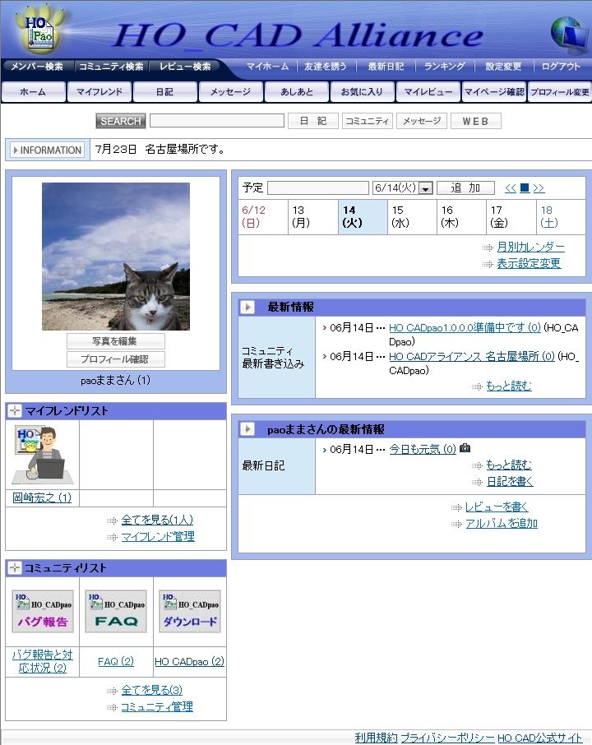Image resolution: width=592 pixels, height=745 pixels.
Task: Expand the マイフレンドリスト plus icon
Action: (x=15, y=410)
